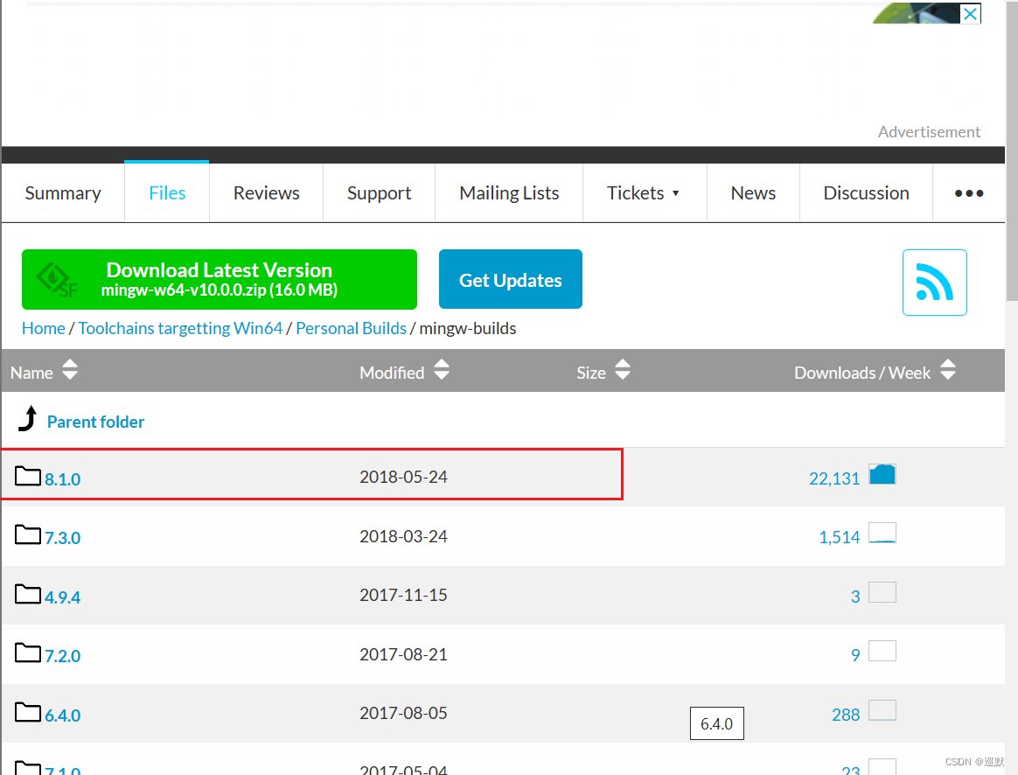
Task: Sort the list by Name column arrows
Action: (x=70, y=370)
